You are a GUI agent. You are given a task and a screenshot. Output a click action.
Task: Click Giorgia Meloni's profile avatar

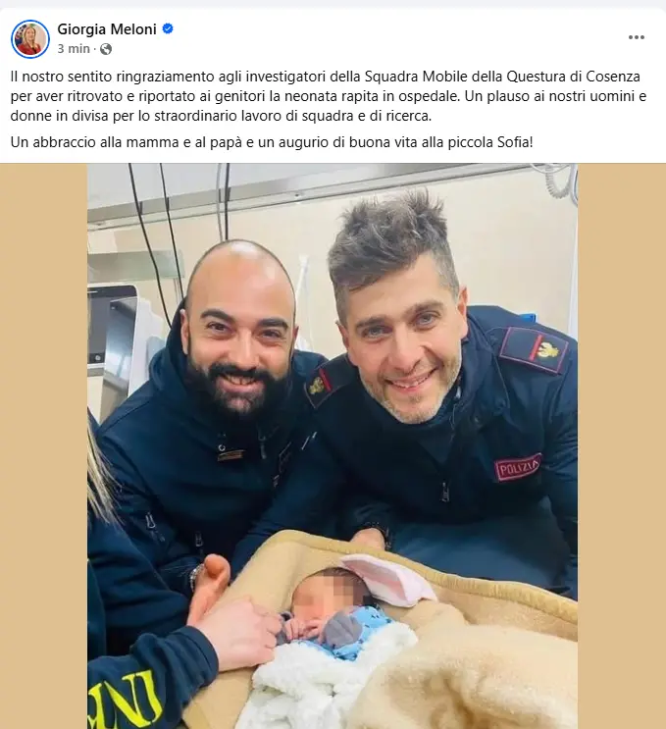(30, 39)
